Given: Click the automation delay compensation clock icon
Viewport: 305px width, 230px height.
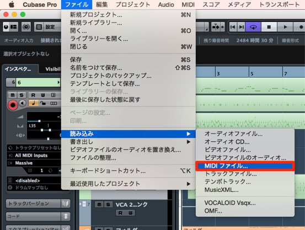Looking at the screenshot, I should click(x=26, y=27).
